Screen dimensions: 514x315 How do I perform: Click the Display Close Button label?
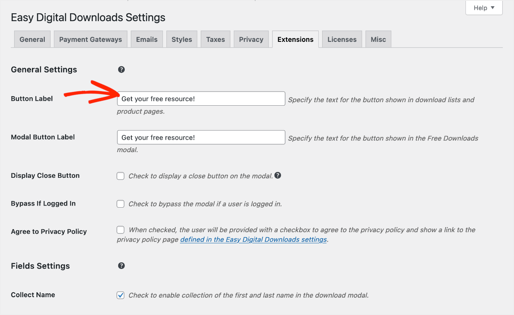click(45, 176)
